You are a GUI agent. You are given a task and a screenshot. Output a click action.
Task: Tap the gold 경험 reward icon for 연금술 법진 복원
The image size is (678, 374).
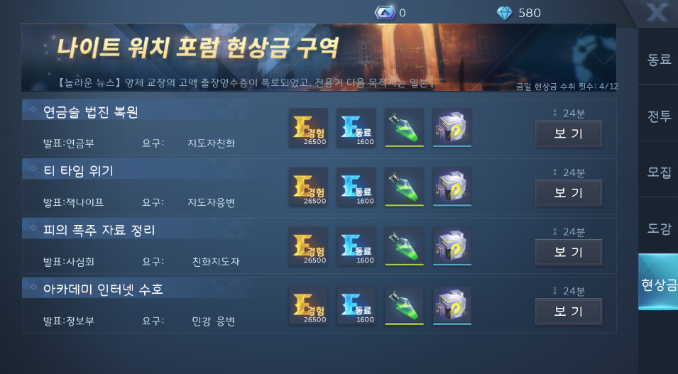[x=308, y=128]
